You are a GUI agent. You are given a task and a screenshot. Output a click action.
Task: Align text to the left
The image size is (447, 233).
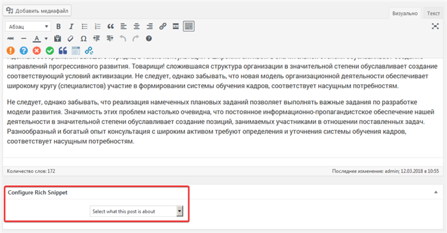123,26
